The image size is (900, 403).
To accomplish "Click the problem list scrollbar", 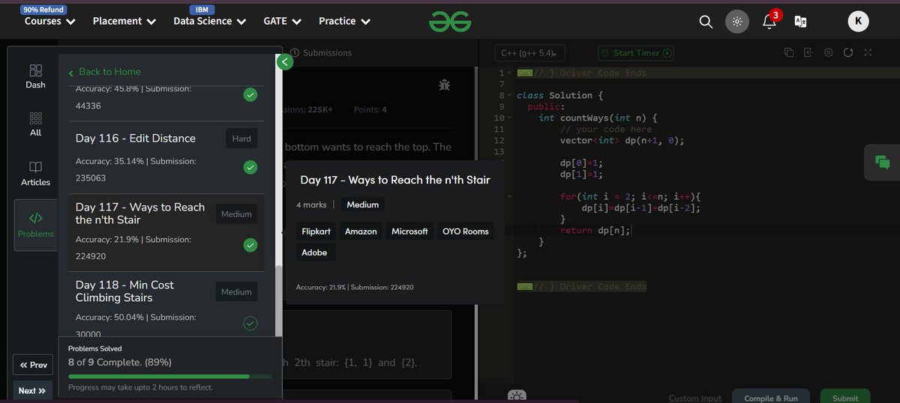I will point(279,301).
